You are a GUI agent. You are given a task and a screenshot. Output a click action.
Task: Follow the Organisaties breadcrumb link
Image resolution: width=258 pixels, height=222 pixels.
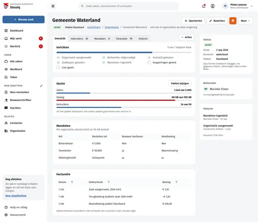(x=112, y=27)
